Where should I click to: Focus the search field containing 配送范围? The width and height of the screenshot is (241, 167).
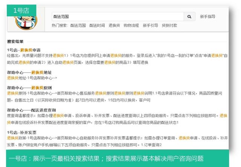118,17
